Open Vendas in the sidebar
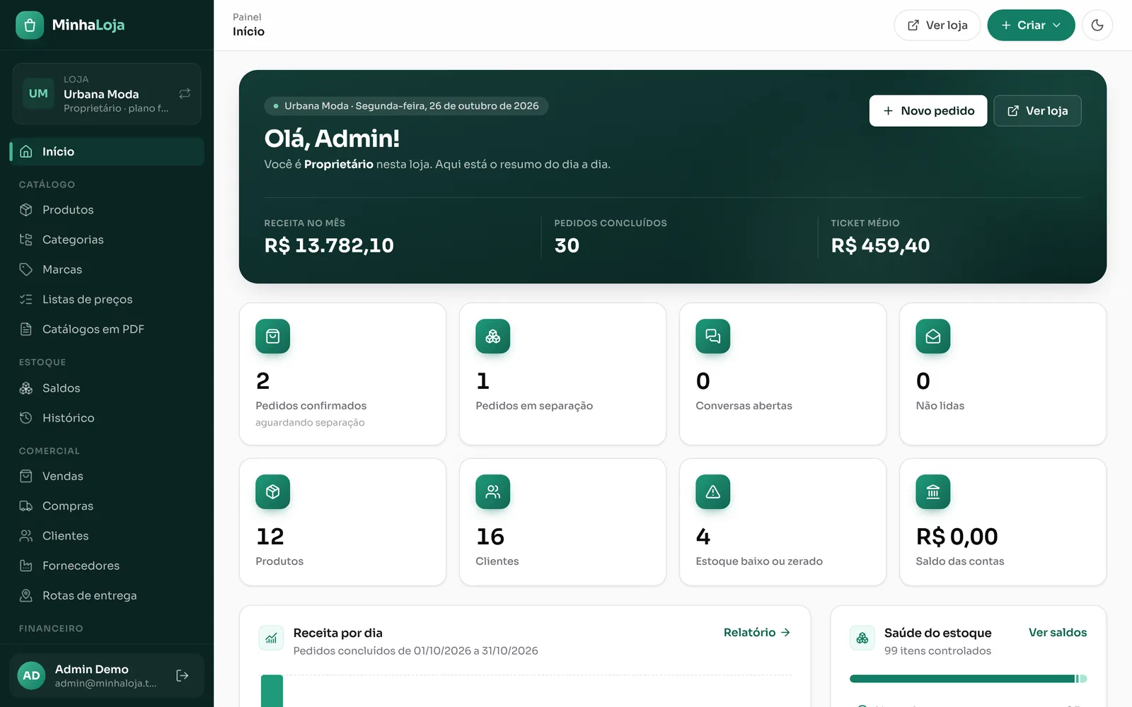This screenshot has width=1132, height=707. tap(107, 477)
